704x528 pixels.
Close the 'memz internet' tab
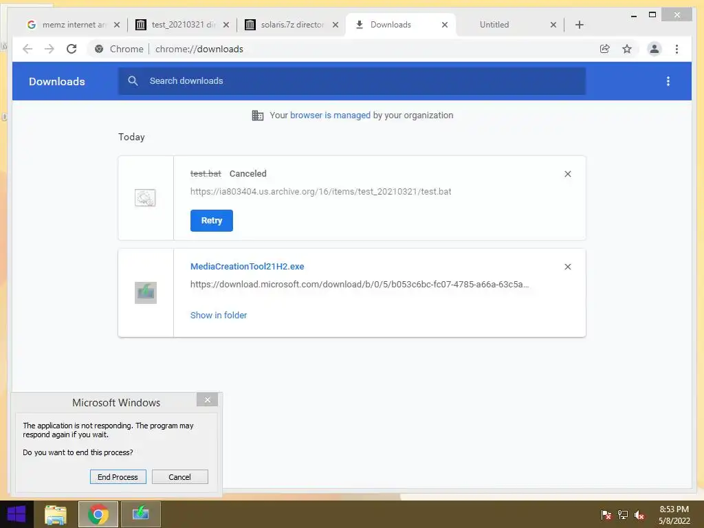117,25
